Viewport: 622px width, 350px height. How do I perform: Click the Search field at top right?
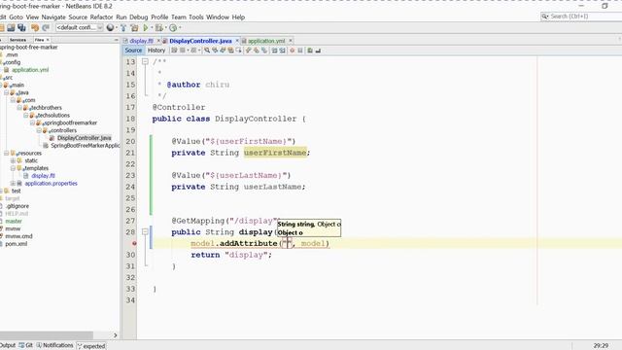[581, 17]
